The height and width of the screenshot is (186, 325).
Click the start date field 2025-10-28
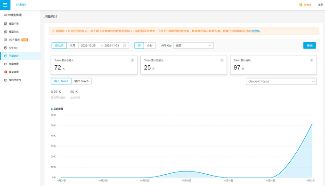point(88,46)
